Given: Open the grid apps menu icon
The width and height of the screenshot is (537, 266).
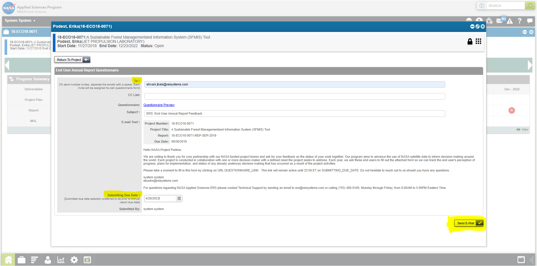Looking at the screenshot, I should [478, 41].
